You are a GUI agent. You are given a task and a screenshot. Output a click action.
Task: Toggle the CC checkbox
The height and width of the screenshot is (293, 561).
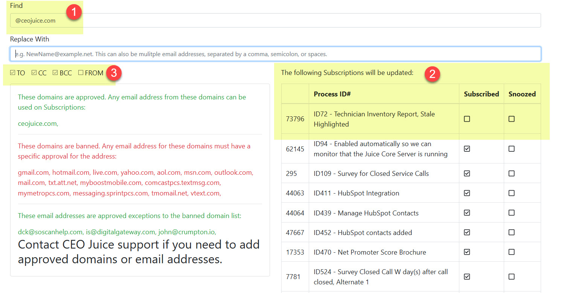(34, 73)
